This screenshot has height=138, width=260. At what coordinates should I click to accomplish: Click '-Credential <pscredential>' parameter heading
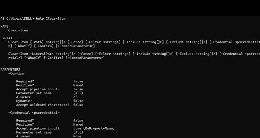(x=34, y=113)
